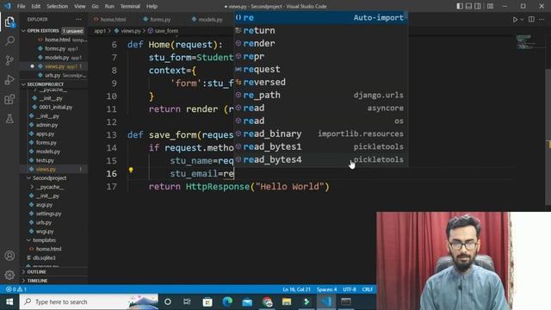Open the Selection menu
Viewport: 551px width, 310px height.
click(58, 6)
